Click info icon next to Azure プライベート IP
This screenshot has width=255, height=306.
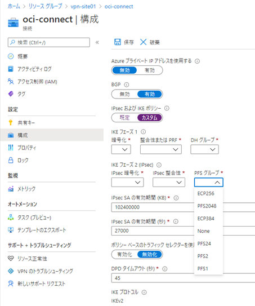[197, 61]
